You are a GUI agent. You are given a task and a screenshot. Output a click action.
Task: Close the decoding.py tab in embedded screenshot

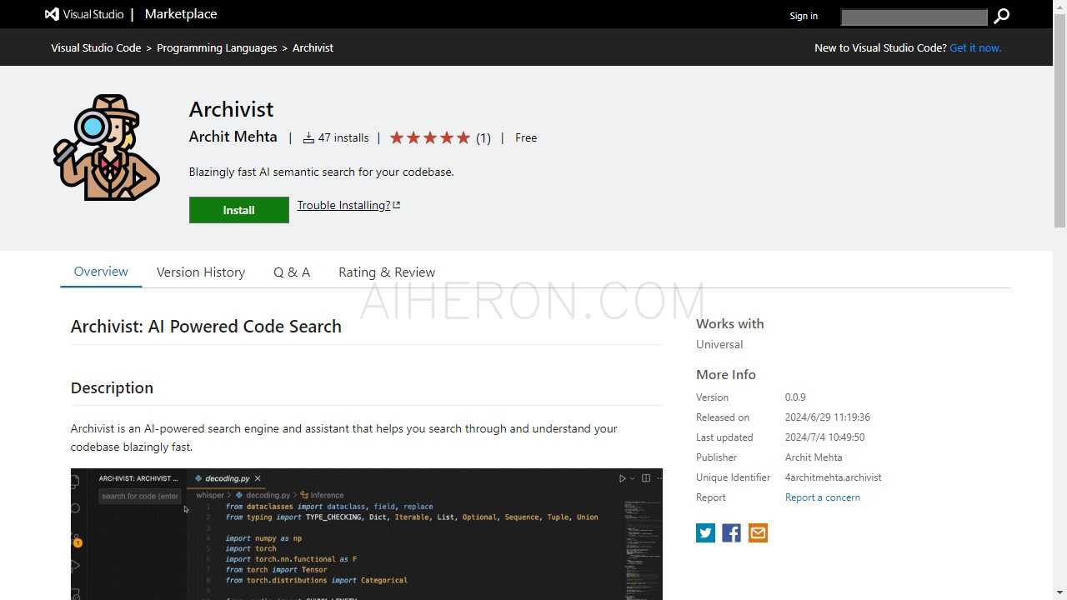(258, 478)
